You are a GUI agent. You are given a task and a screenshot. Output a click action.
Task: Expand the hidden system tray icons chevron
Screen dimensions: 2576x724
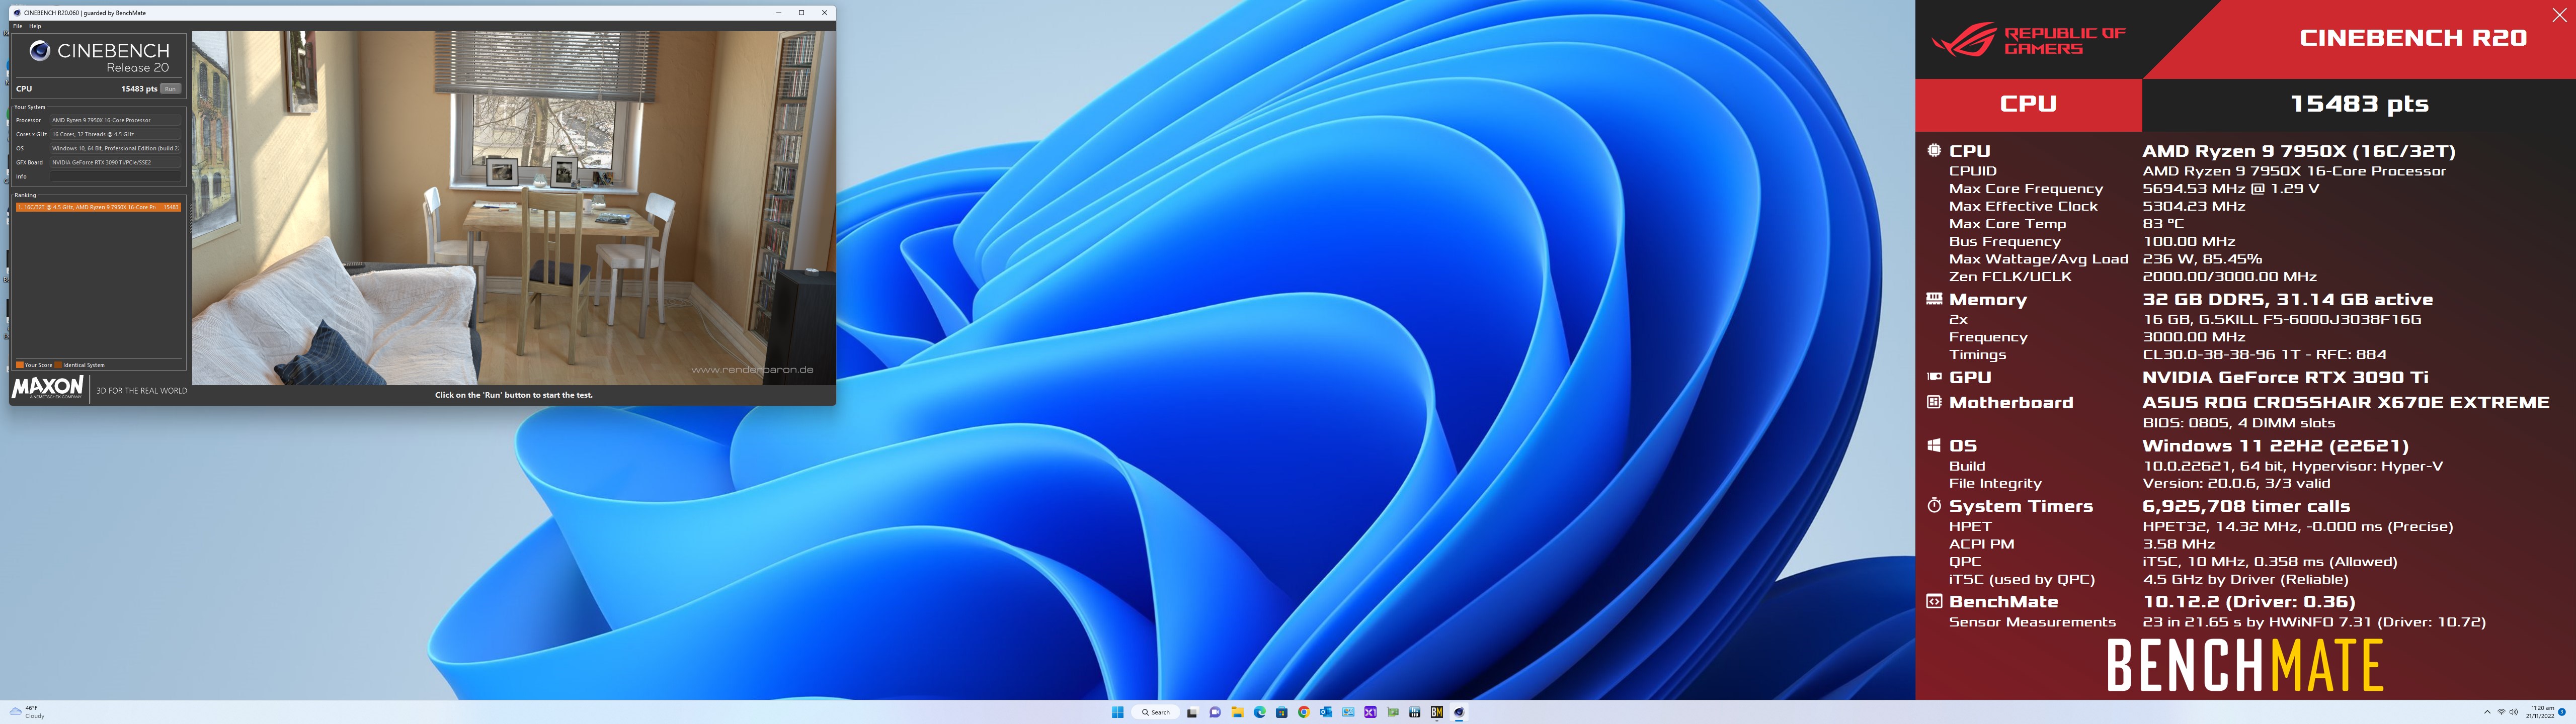tap(2487, 712)
